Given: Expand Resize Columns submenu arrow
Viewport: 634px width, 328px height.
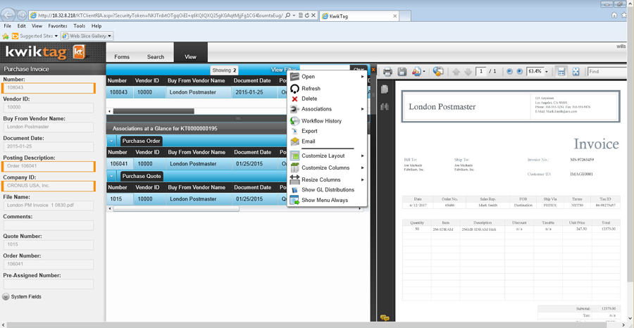Looking at the screenshot, I should pyautogui.click(x=363, y=179).
